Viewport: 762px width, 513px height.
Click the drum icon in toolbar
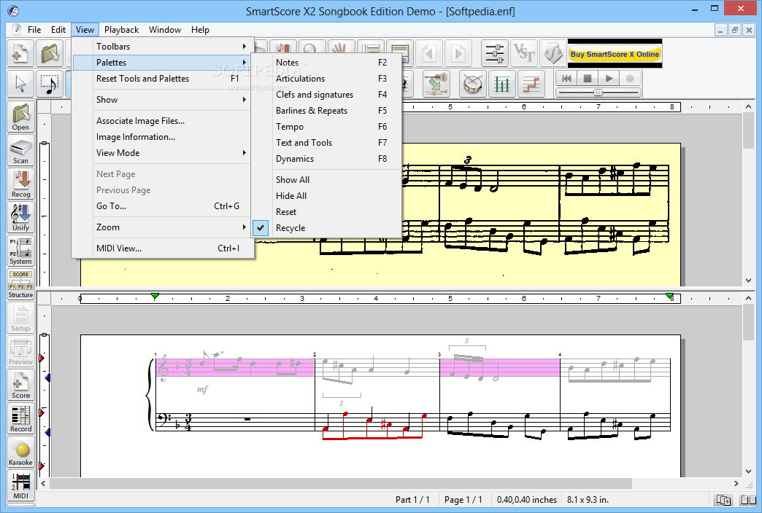pos(472,84)
